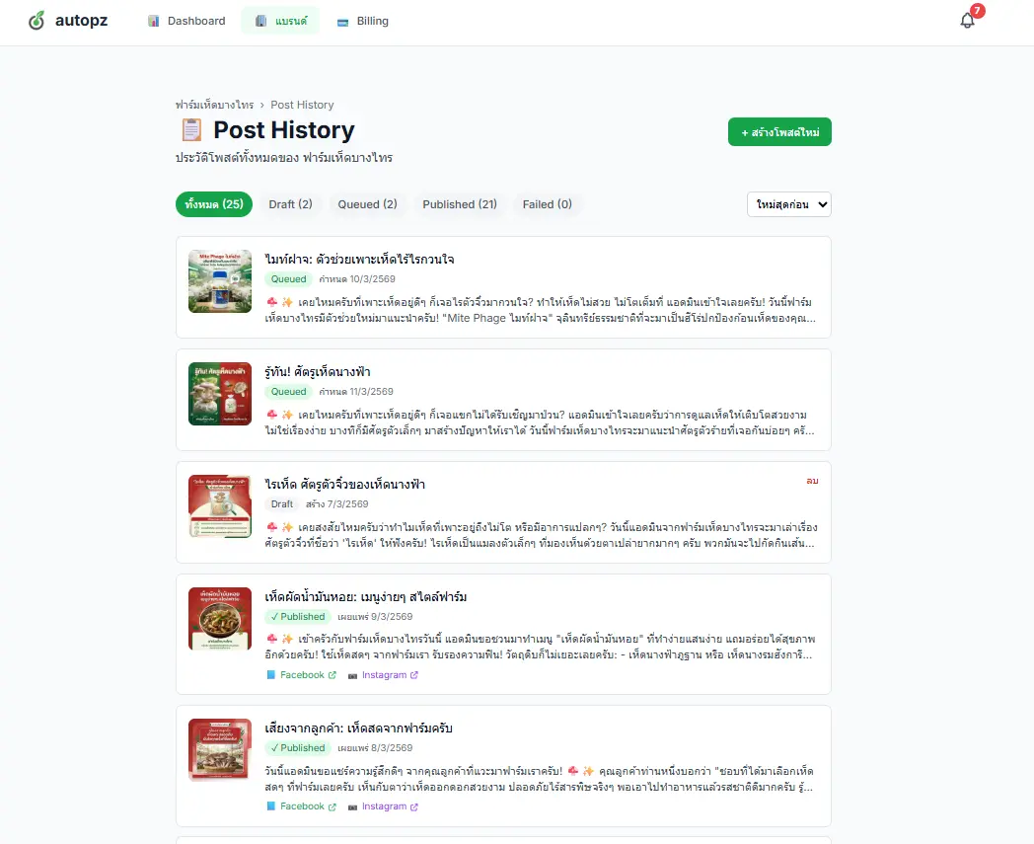The width and height of the screenshot is (1034, 844).
Task: Show the Queued (2) posts tab
Action: (367, 204)
